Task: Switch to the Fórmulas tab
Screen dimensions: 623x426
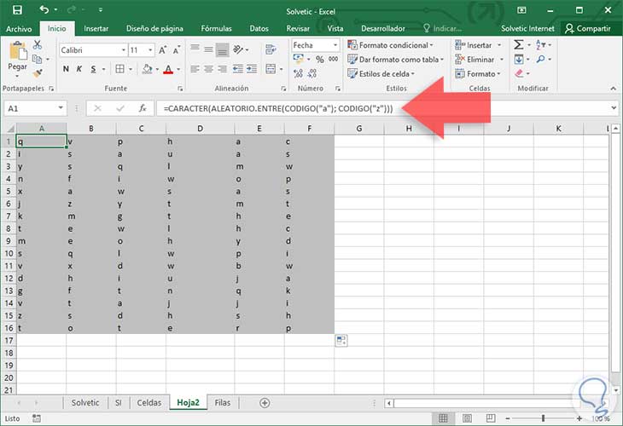Action: 216,29
